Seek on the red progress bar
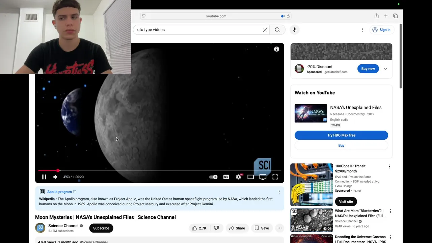Screen dimensions: 432x243 [159, 171]
